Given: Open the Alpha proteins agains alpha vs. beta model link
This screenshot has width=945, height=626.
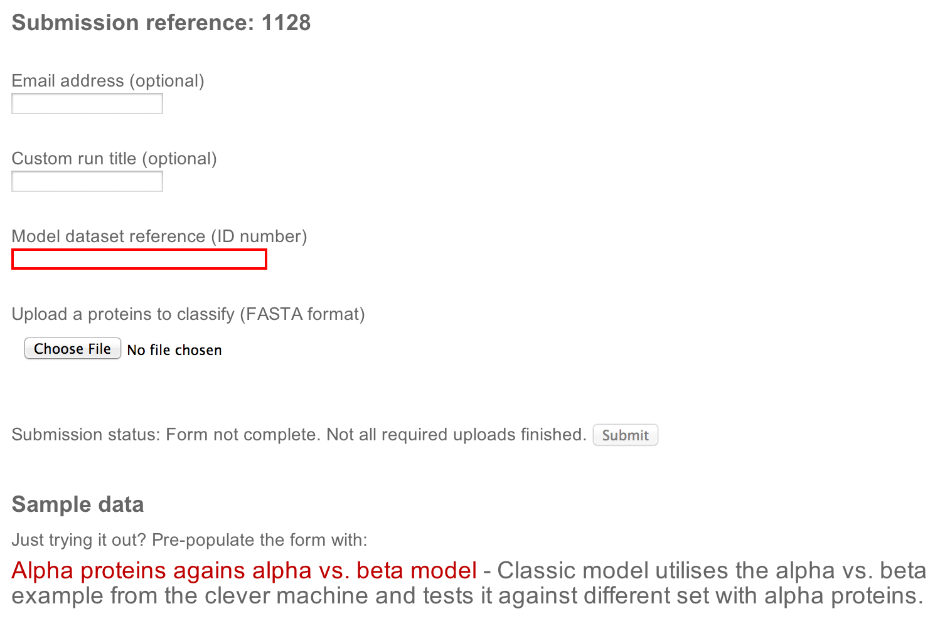Looking at the screenshot, I should (244, 570).
